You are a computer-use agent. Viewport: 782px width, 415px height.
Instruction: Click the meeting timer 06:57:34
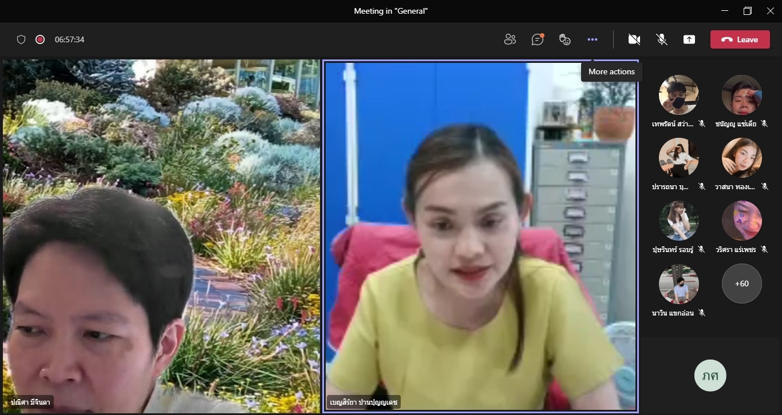pyautogui.click(x=70, y=39)
